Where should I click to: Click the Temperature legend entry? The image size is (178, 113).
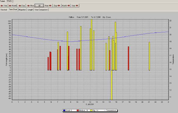tap(110, 110)
